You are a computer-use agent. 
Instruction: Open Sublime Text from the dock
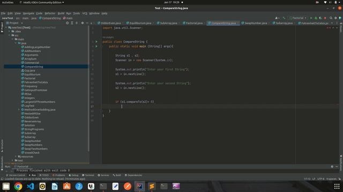[x=152, y=186]
